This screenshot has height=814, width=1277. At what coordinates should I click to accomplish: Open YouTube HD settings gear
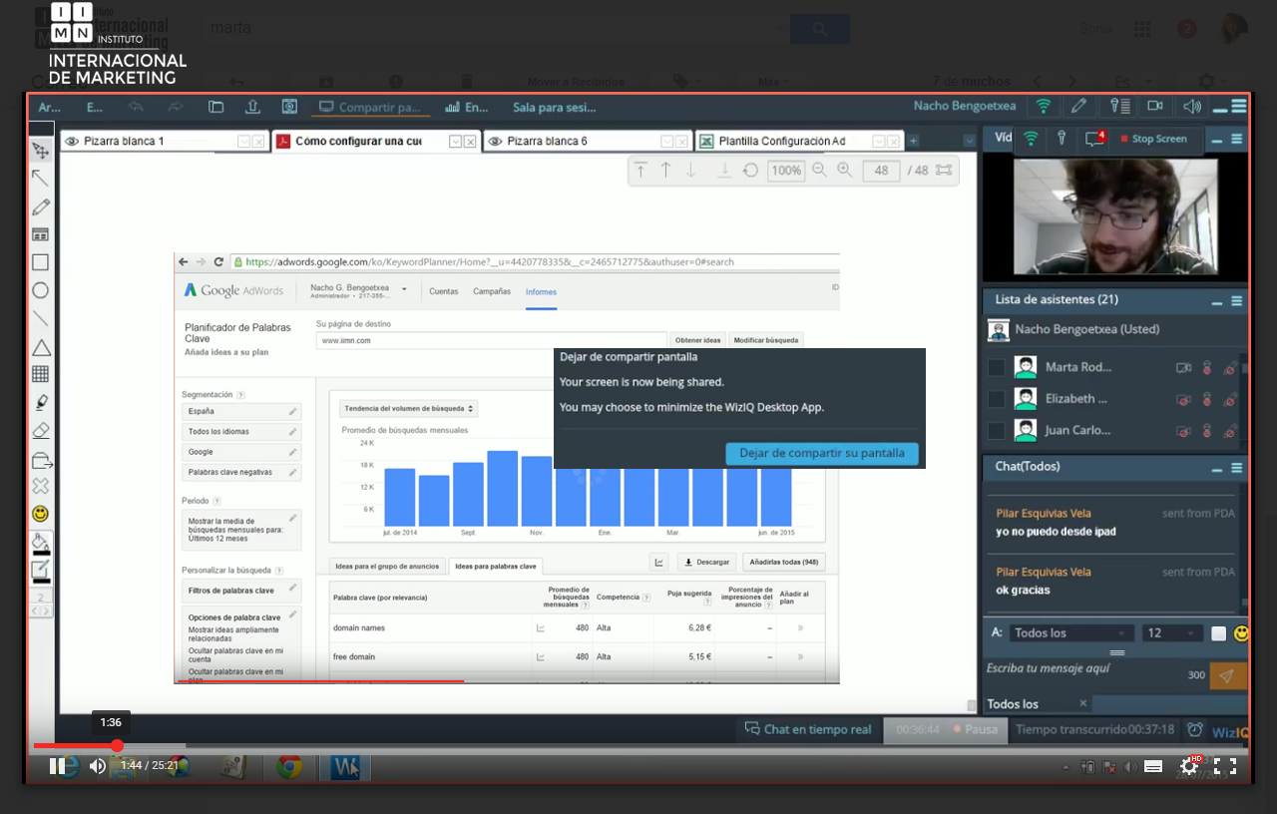[1189, 766]
